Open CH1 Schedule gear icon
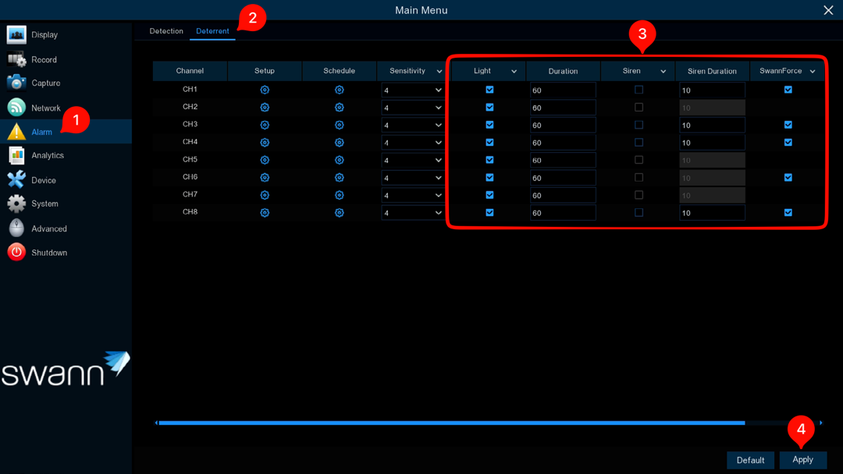 (340, 90)
